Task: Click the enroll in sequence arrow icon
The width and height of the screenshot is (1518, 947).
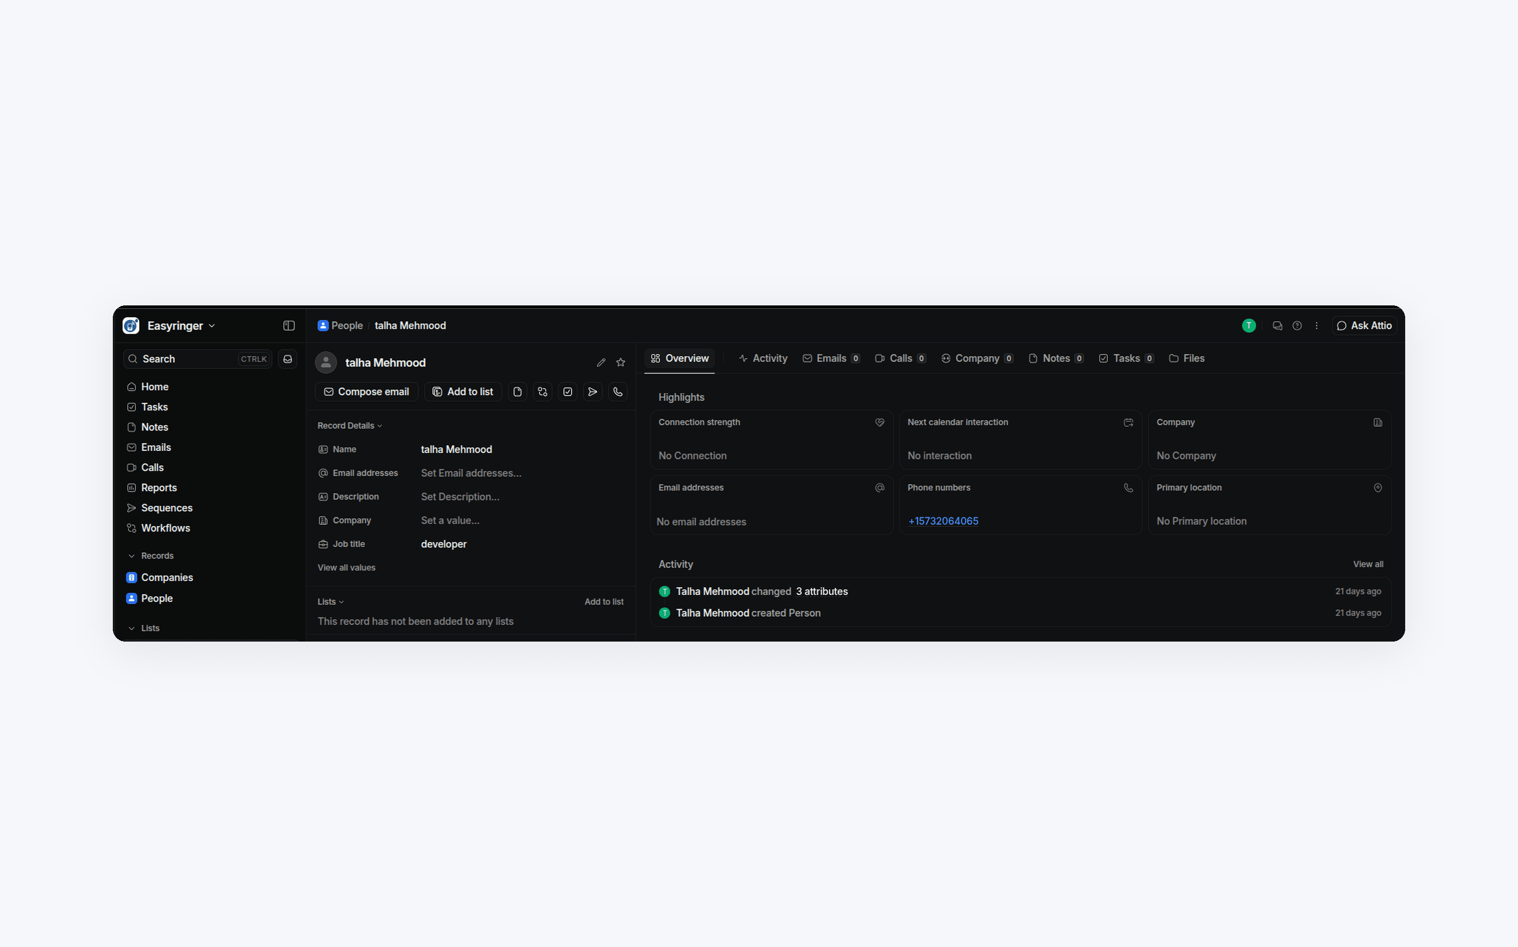Action: click(x=593, y=392)
